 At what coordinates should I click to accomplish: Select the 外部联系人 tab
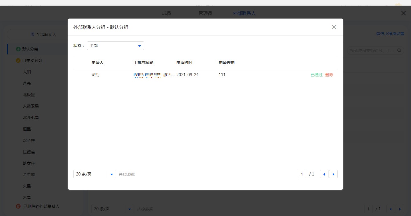pos(244,13)
